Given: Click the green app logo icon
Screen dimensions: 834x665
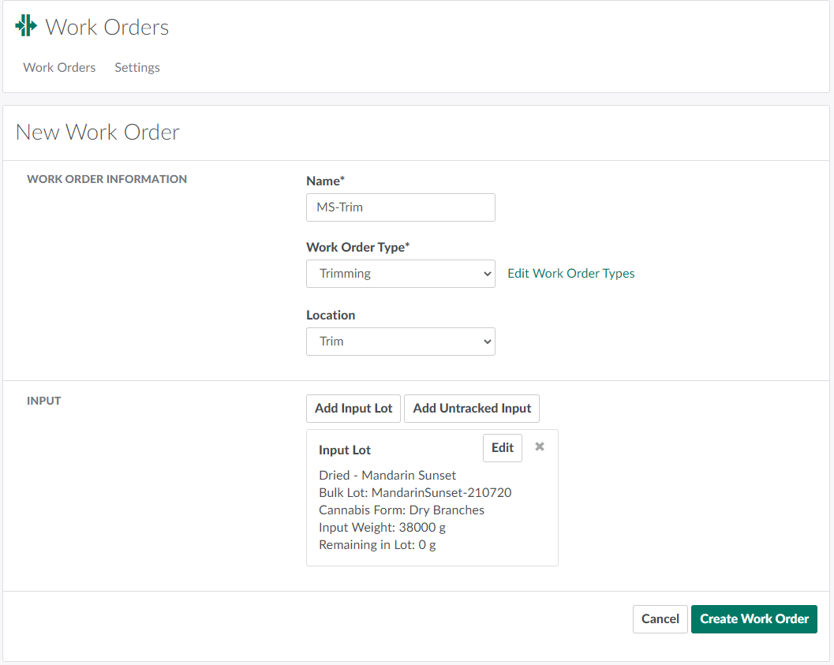Looking at the screenshot, I should 26,26.
